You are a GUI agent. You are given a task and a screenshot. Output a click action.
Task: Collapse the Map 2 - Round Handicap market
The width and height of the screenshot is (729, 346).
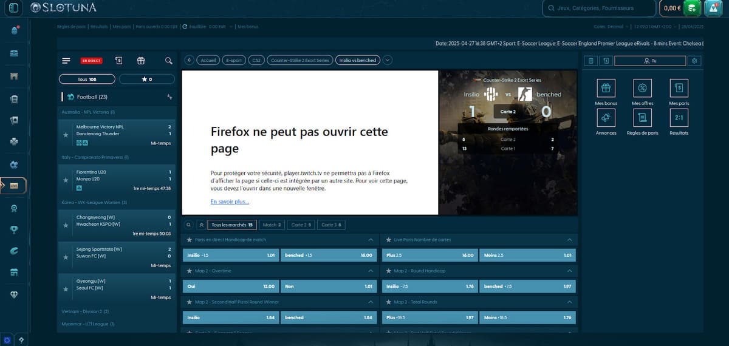(x=569, y=271)
